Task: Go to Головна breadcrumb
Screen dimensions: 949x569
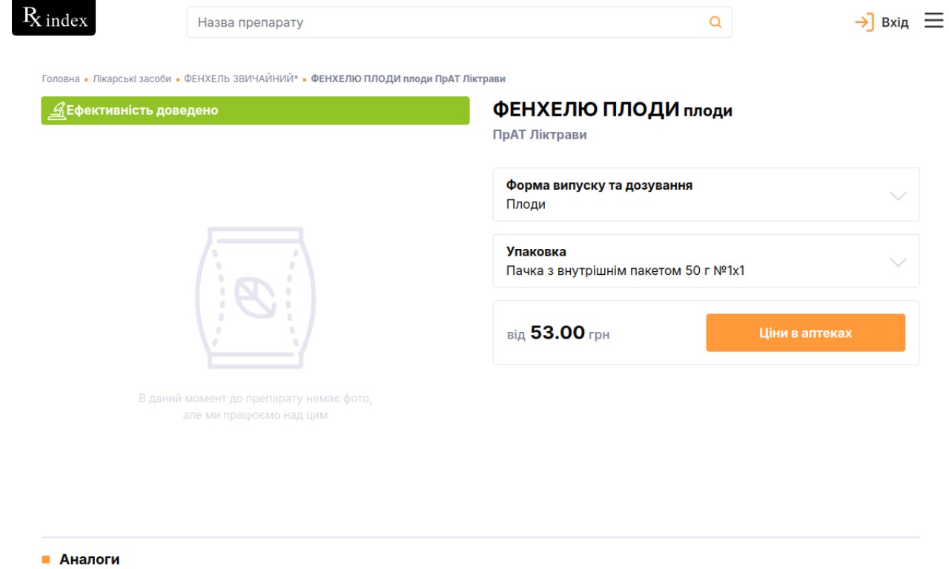Action: tap(61, 79)
